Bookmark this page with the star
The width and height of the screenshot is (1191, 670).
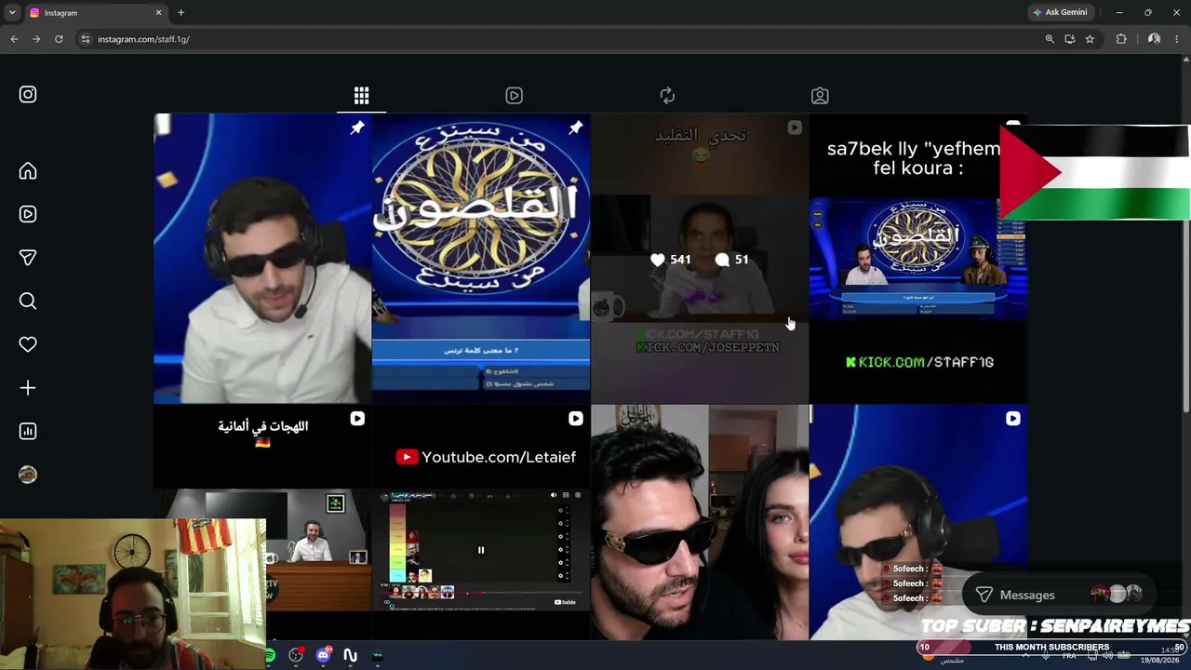[1090, 39]
